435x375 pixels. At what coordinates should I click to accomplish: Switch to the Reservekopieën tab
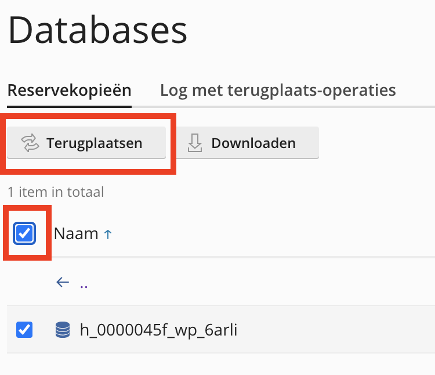(69, 91)
